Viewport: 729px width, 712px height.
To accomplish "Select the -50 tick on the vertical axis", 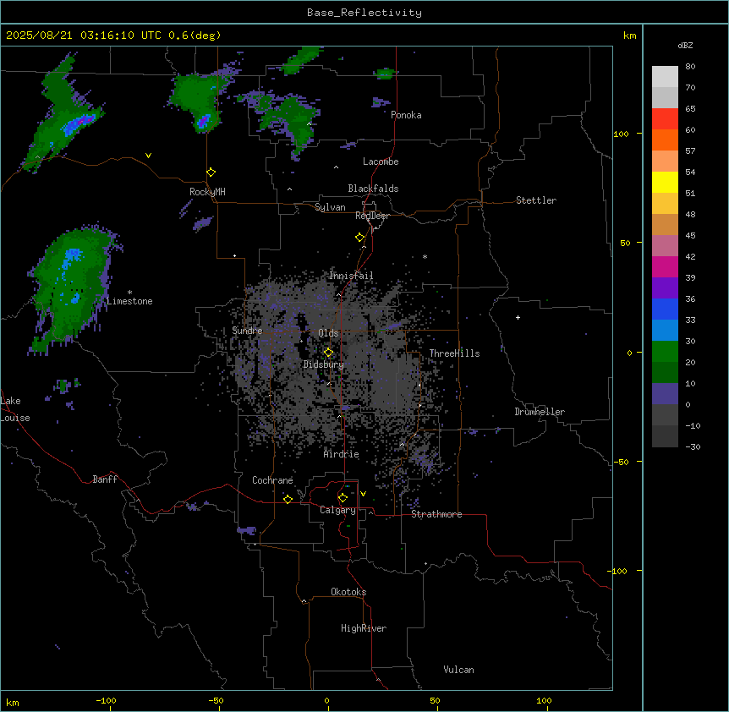I will [x=621, y=462].
